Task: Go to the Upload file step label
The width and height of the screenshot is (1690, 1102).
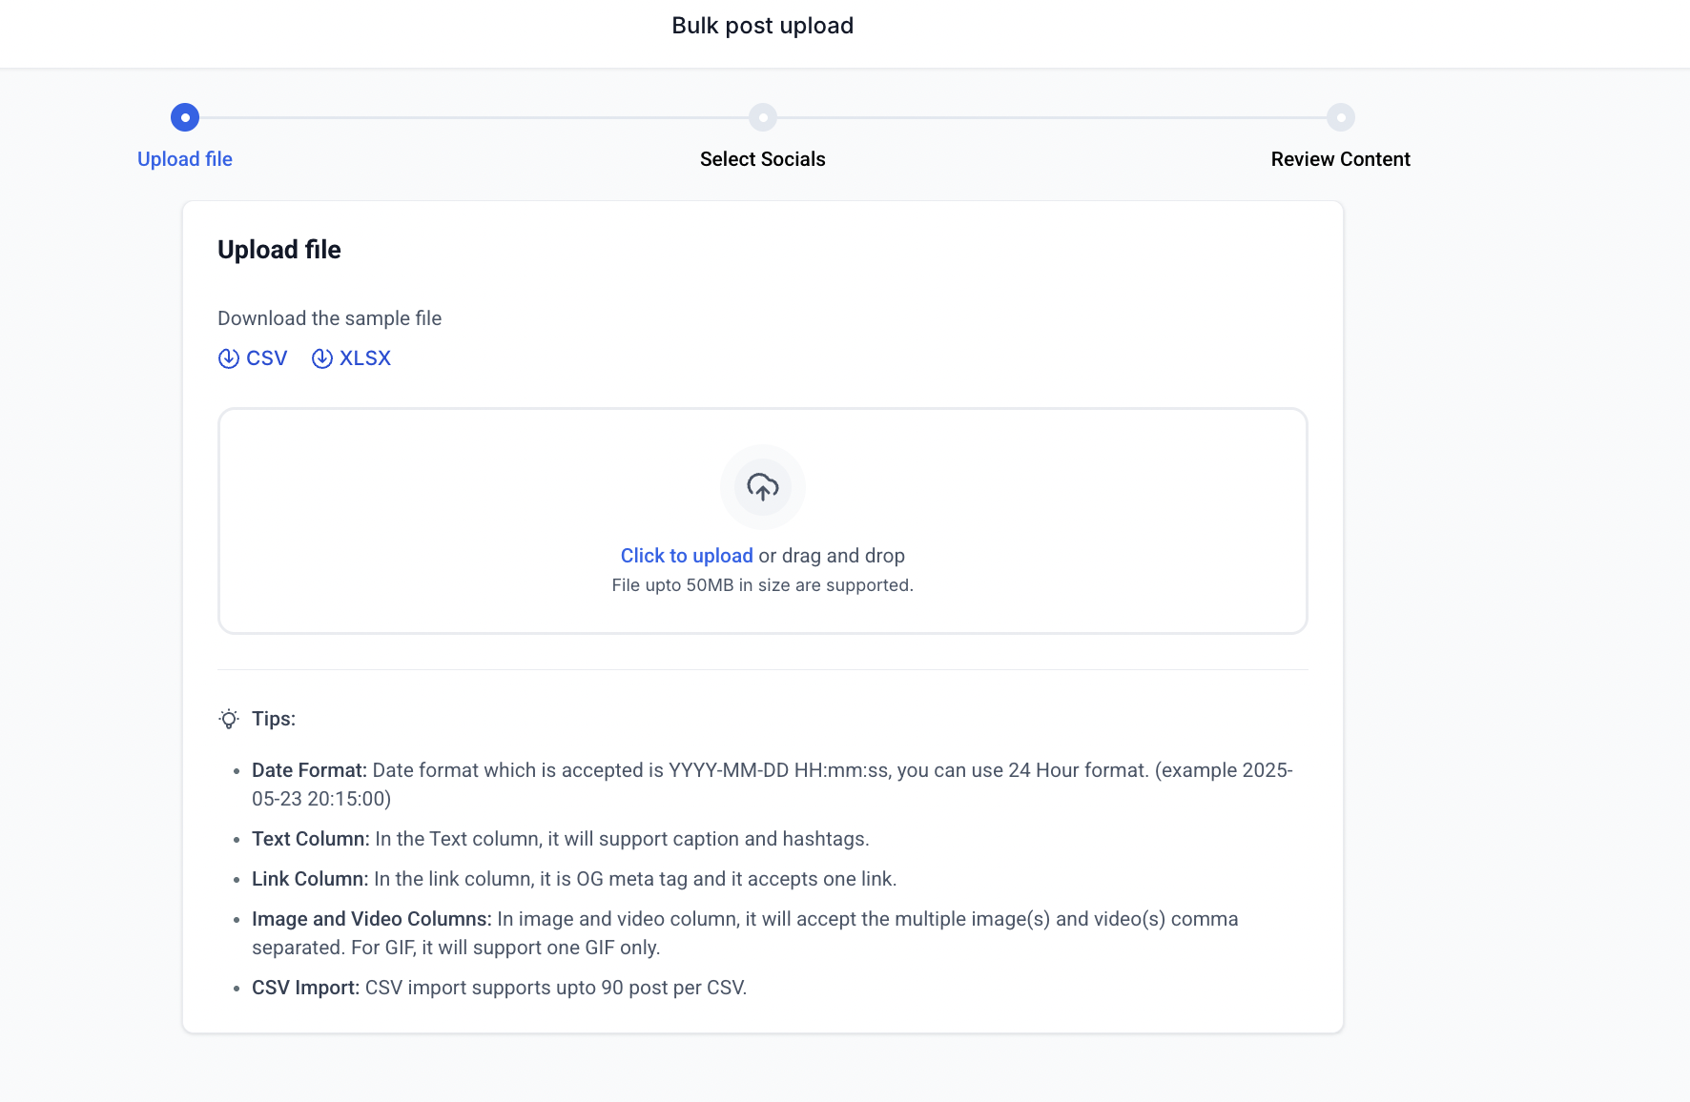Action: coord(185,159)
